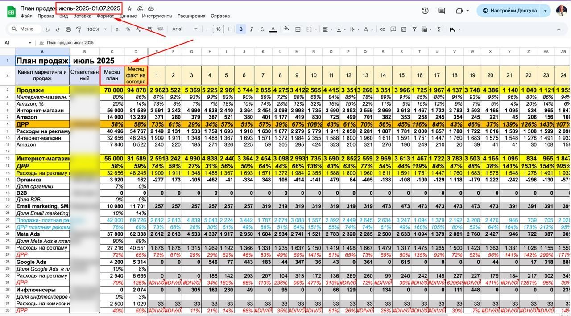Click the Настройки Доступа share button

coord(509,11)
